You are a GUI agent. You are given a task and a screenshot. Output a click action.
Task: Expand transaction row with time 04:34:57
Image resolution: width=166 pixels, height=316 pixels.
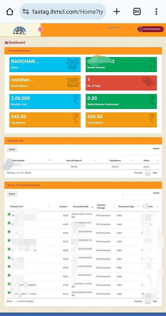coord(9,258)
